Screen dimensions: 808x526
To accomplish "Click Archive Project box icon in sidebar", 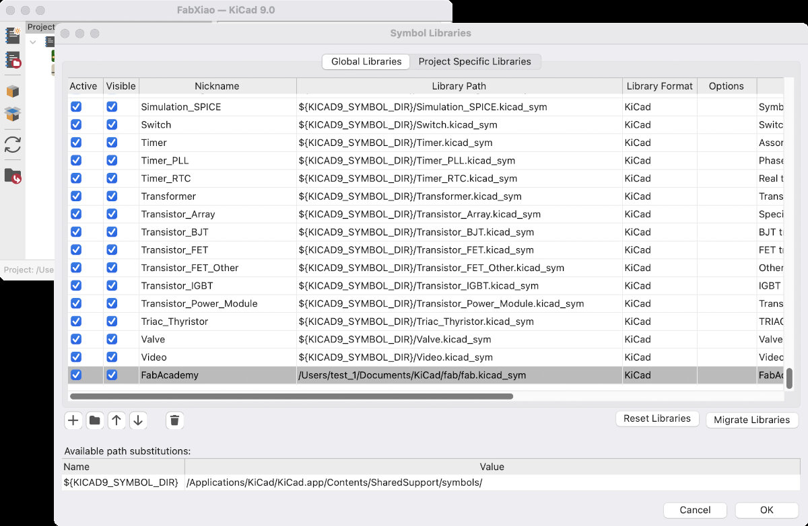I will click(13, 91).
